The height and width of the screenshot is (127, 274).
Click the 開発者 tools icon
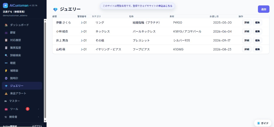pyautogui.click(x=6, y=117)
